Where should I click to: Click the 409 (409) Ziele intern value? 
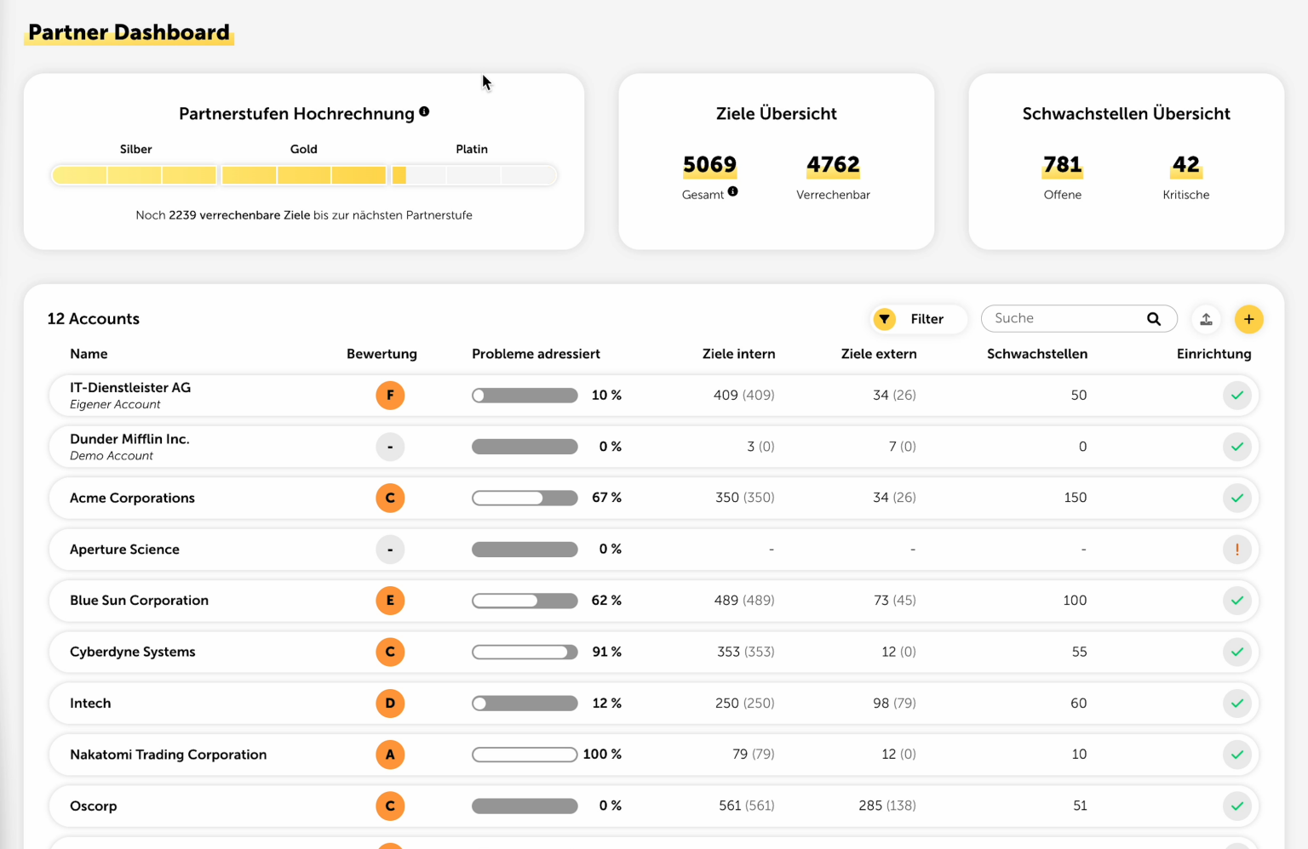[x=743, y=396]
